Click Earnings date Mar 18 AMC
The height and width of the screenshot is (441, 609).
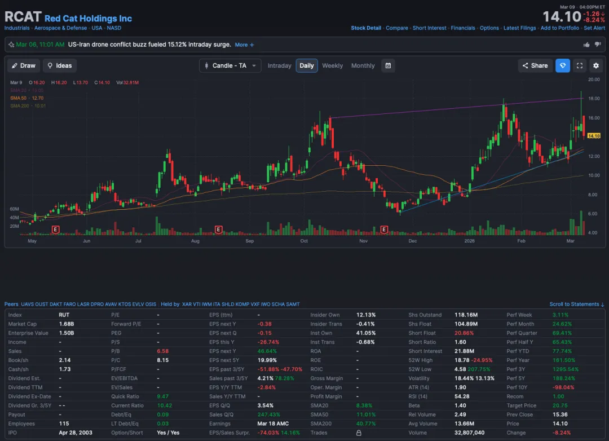[x=273, y=424]
